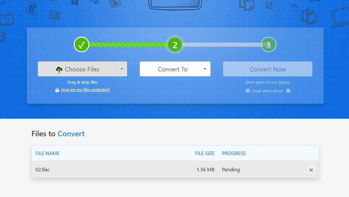
Task: Click the 1.56 MB file size value
Action: [x=206, y=169]
